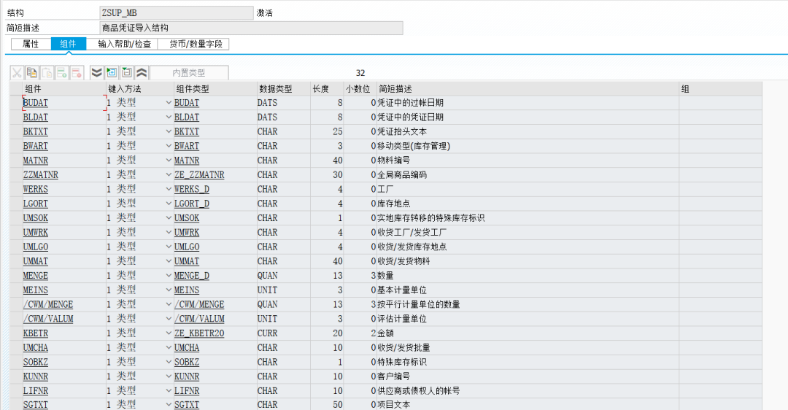Click the MEINS component in component column
Screen dimensions: 788x410
(35, 290)
